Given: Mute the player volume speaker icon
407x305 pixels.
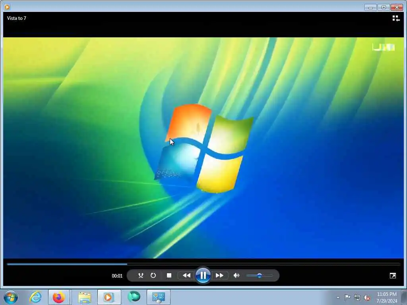Looking at the screenshot, I should coord(236,276).
